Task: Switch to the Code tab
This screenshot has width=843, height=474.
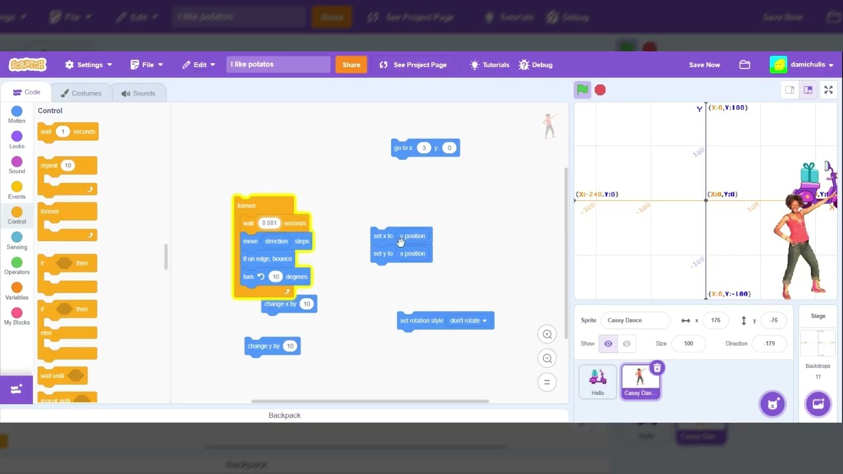Action: [26, 92]
